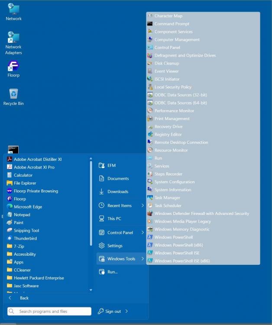Screen dimensions: 272x325
Task: Select Settings in the start menu
Action: (x=115, y=246)
